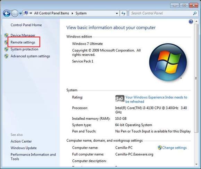Click the No Pen or Touch Input text

[x=153, y=131]
